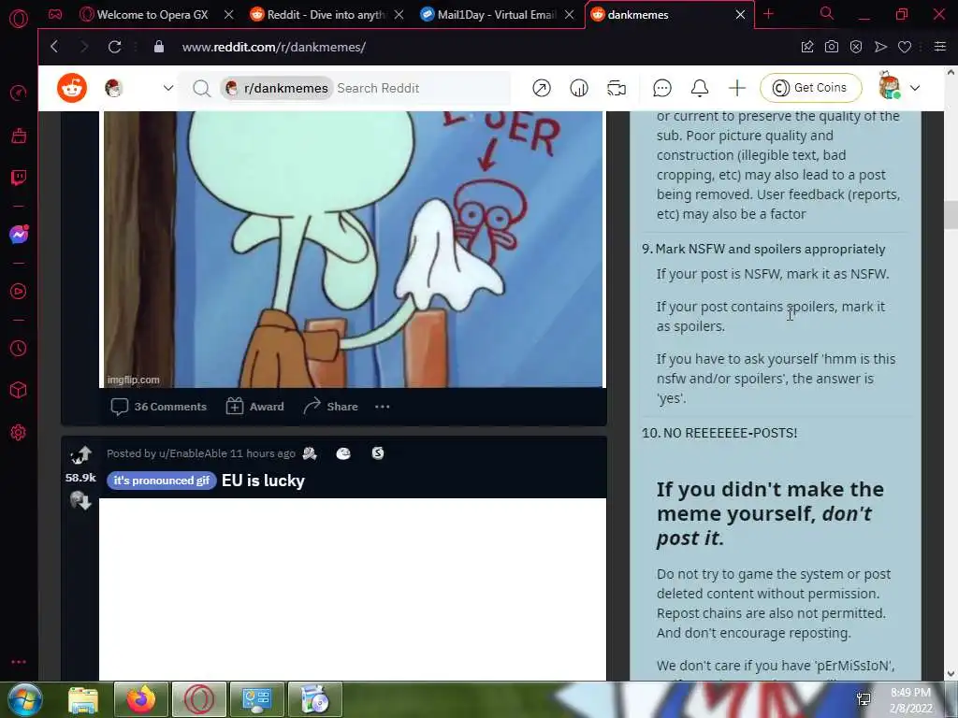Open Popular arrow icon

pos(542,88)
